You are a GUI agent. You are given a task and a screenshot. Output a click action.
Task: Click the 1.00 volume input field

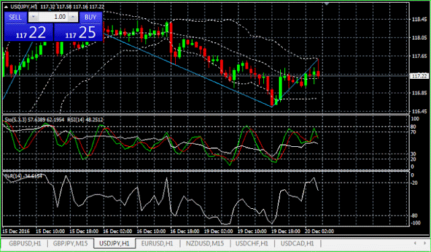click(53, 17)
